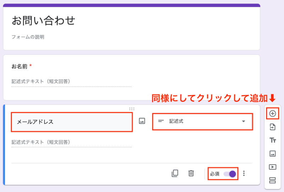Click the question drag handle dots

[132, 109]
